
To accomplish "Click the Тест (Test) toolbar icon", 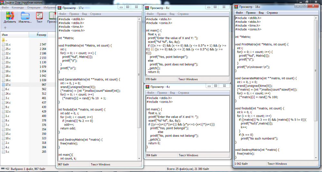I will tap(39, 17).
